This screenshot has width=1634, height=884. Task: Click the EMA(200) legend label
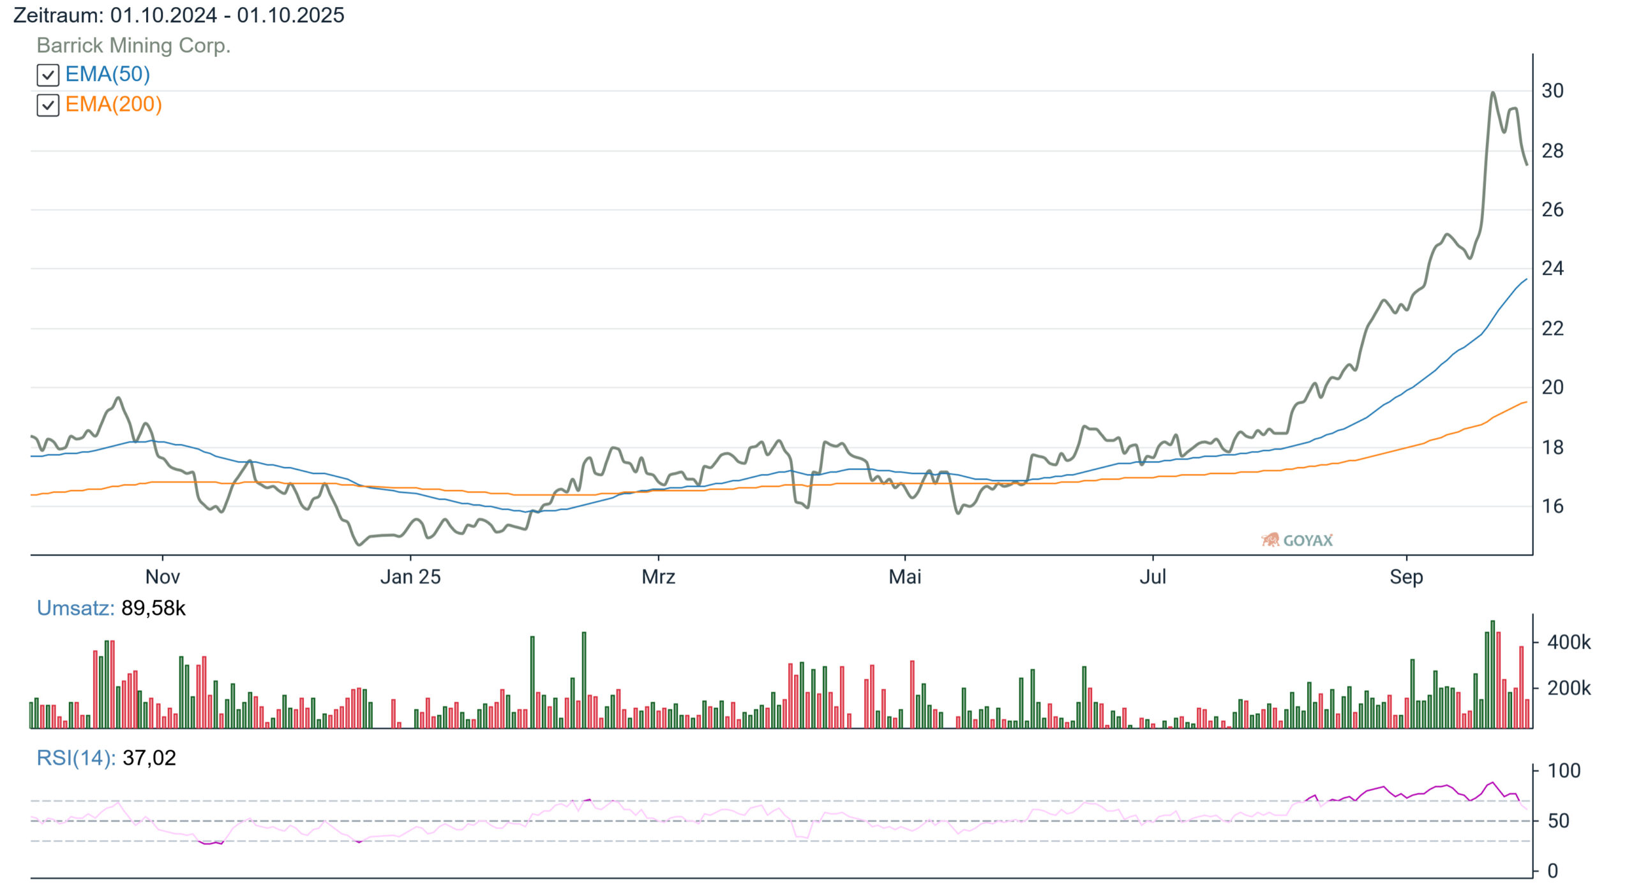click(114, 104)
